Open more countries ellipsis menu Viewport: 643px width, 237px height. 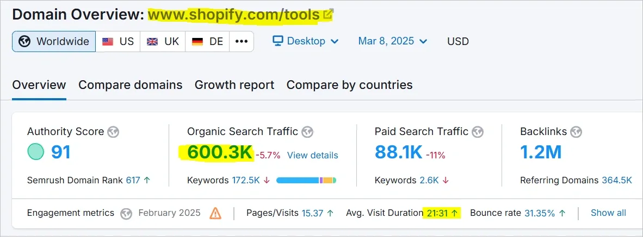point(242,42)
